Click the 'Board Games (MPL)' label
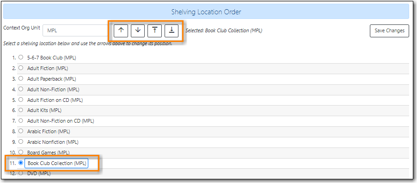The image size is (417, 183). 49,153
